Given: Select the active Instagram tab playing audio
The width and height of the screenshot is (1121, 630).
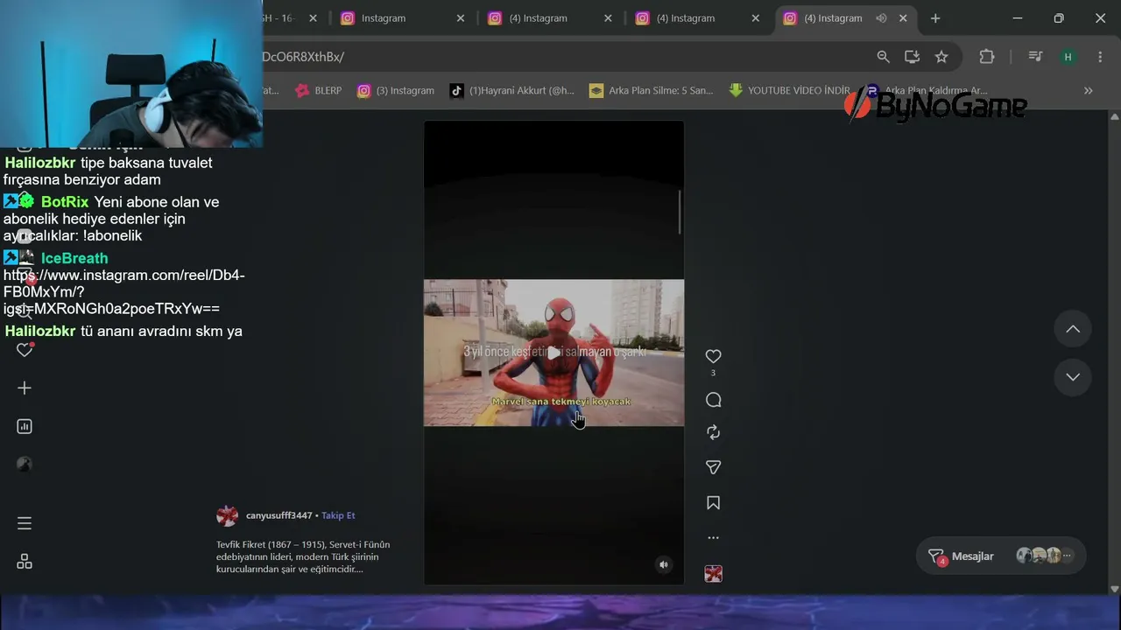Looking at the screenshot, I should pos(833,18).
